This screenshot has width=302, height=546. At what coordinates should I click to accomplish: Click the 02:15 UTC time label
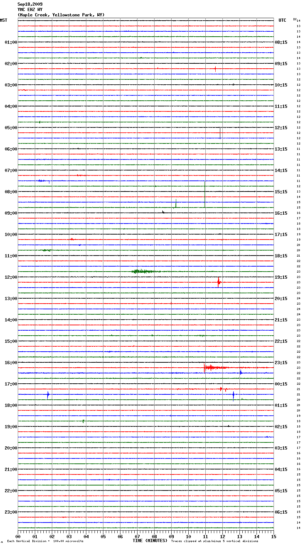point(281,427)
